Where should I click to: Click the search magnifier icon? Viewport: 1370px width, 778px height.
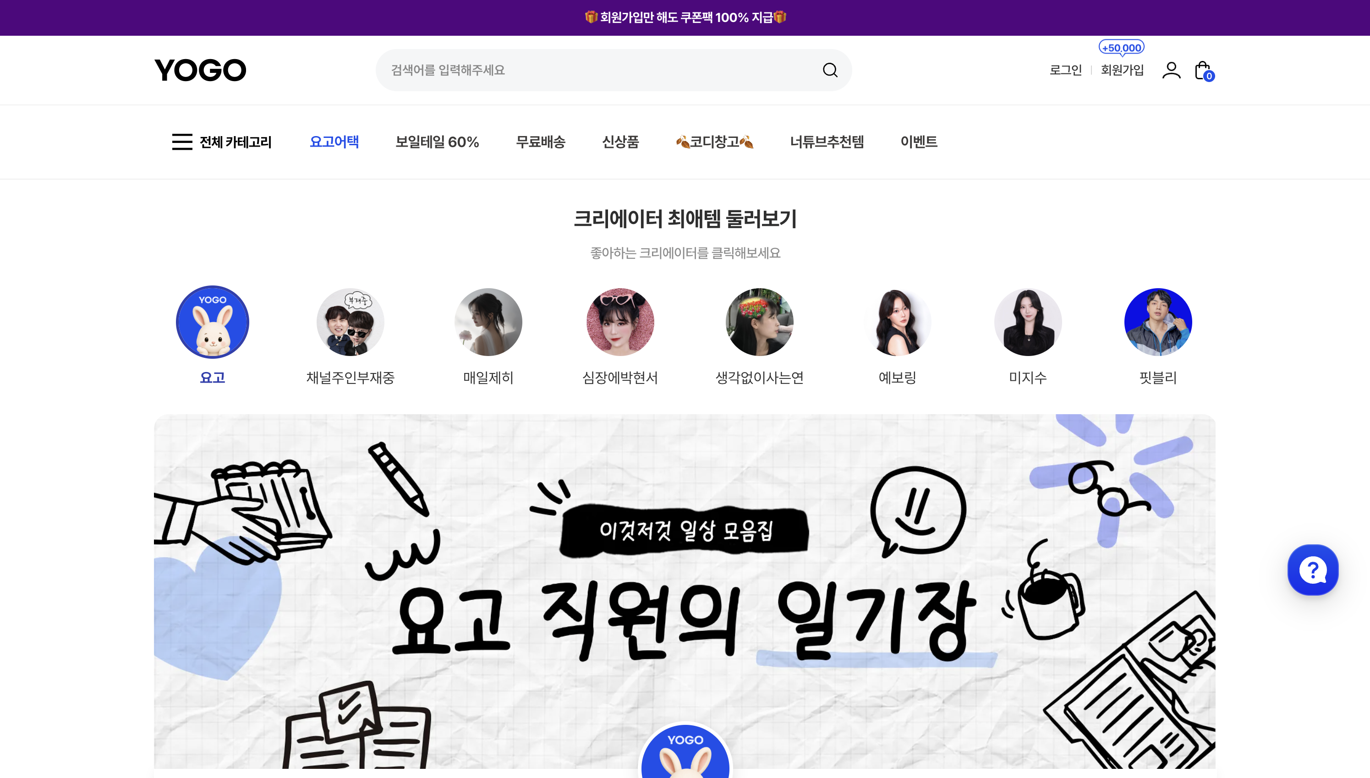pos(830,70)
